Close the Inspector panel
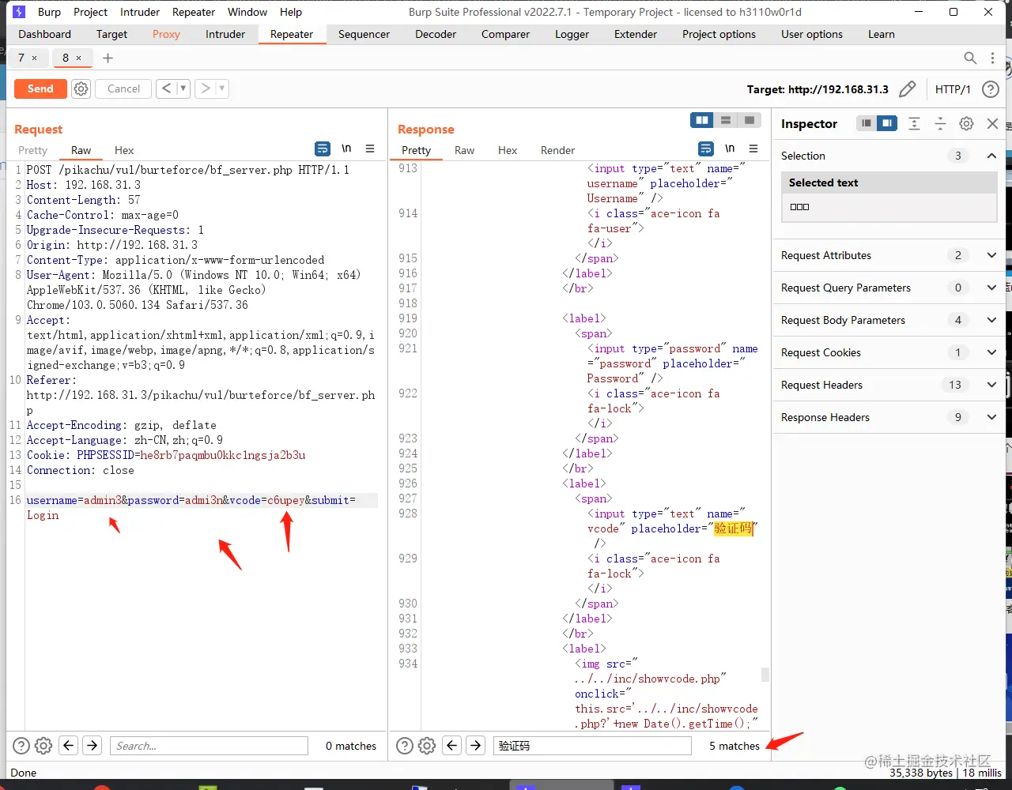Screen dimensions: 1012x790 point(992,123)
